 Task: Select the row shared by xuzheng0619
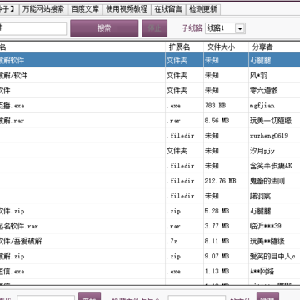[150, 136]
